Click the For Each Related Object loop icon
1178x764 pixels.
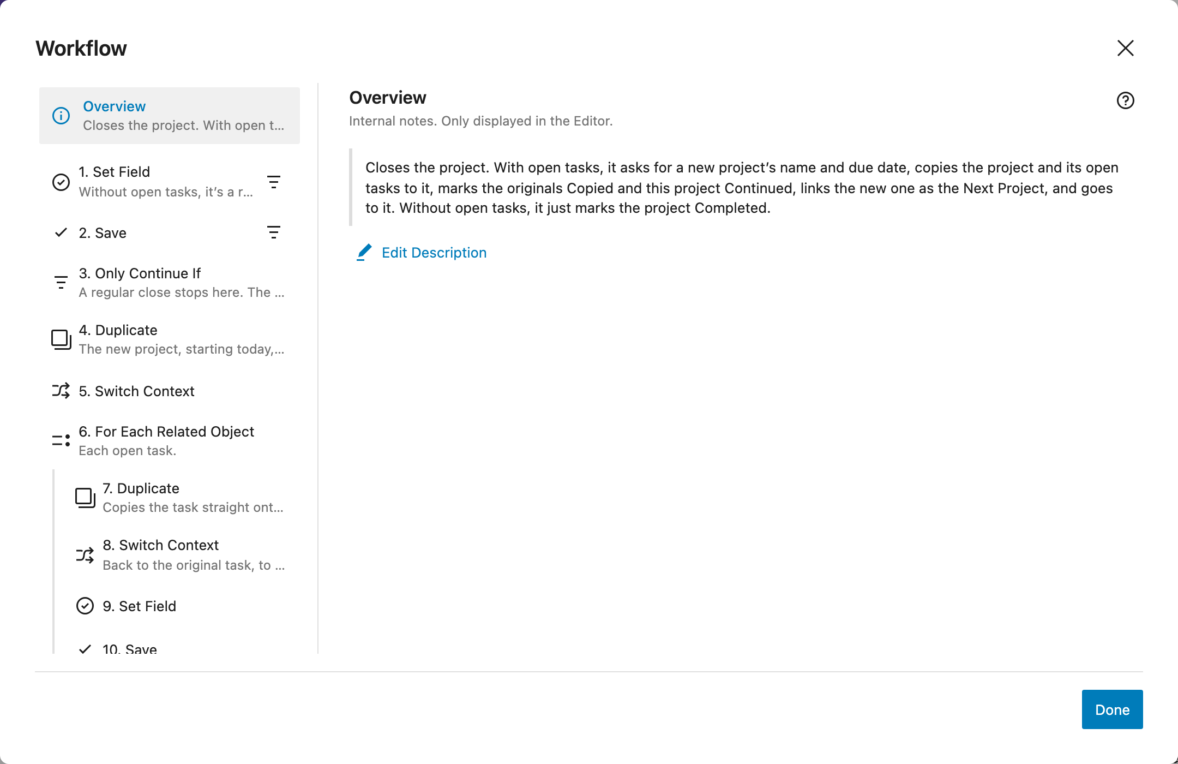61,440
